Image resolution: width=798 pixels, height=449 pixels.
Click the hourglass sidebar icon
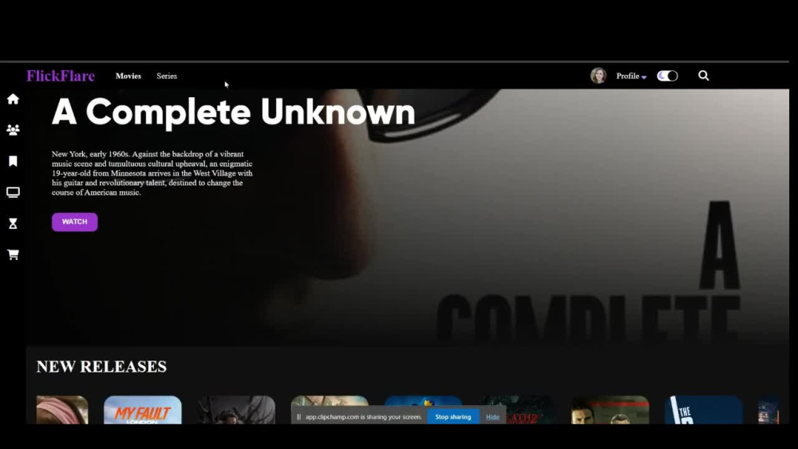pos(14,223)
